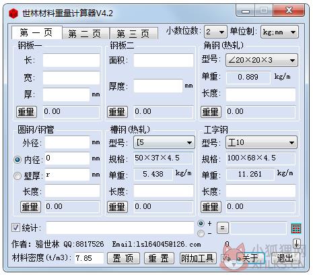Open the 角钢 型号 ∠20×20×3 dropdown
Image resolution: width=313 pixels, height=275 pixels.
262,60
